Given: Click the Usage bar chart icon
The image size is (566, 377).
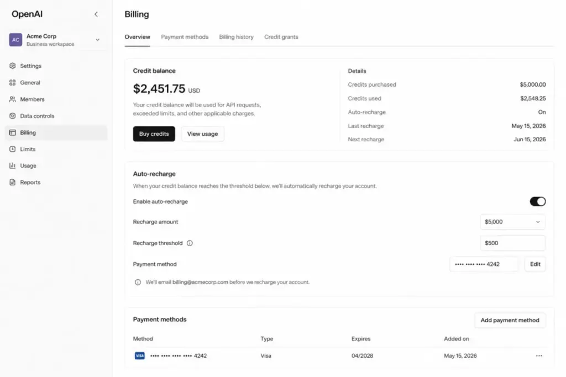Looking at the screenshot, I should 13,166.
